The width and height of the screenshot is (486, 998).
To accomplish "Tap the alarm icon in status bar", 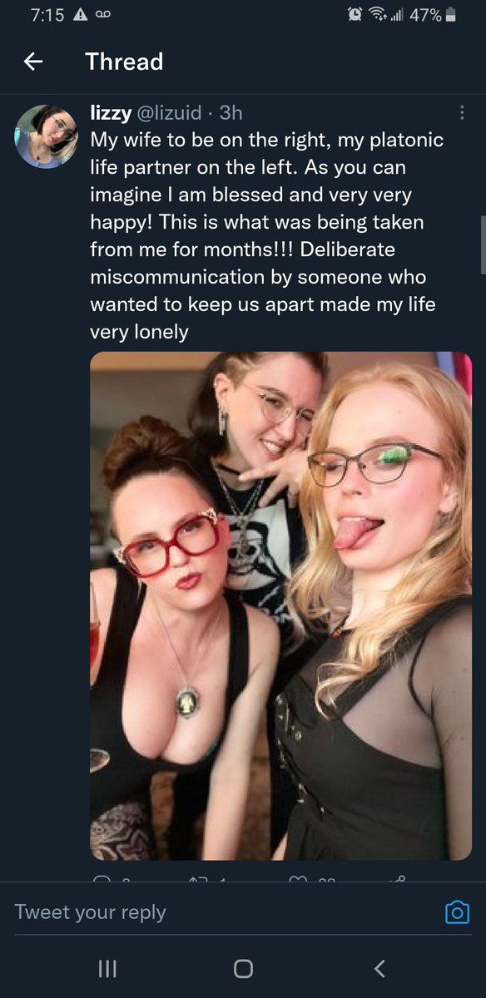I will click(x=355, y=15).
